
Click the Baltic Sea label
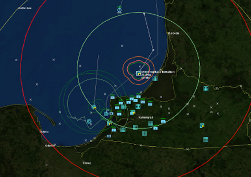25,8
